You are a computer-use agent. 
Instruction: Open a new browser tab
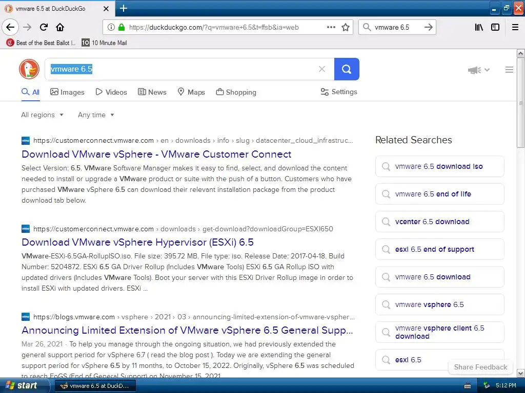123,8
